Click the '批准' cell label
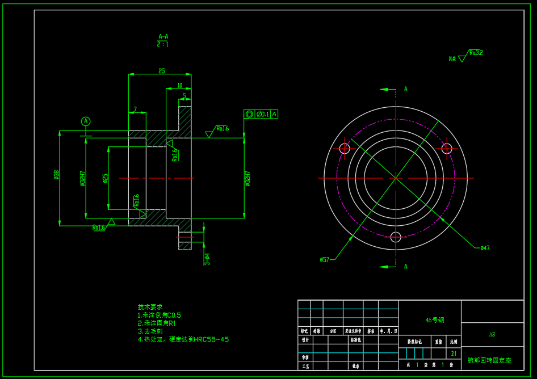The height and width of the screenshot is (379, 537). point(356,366)
